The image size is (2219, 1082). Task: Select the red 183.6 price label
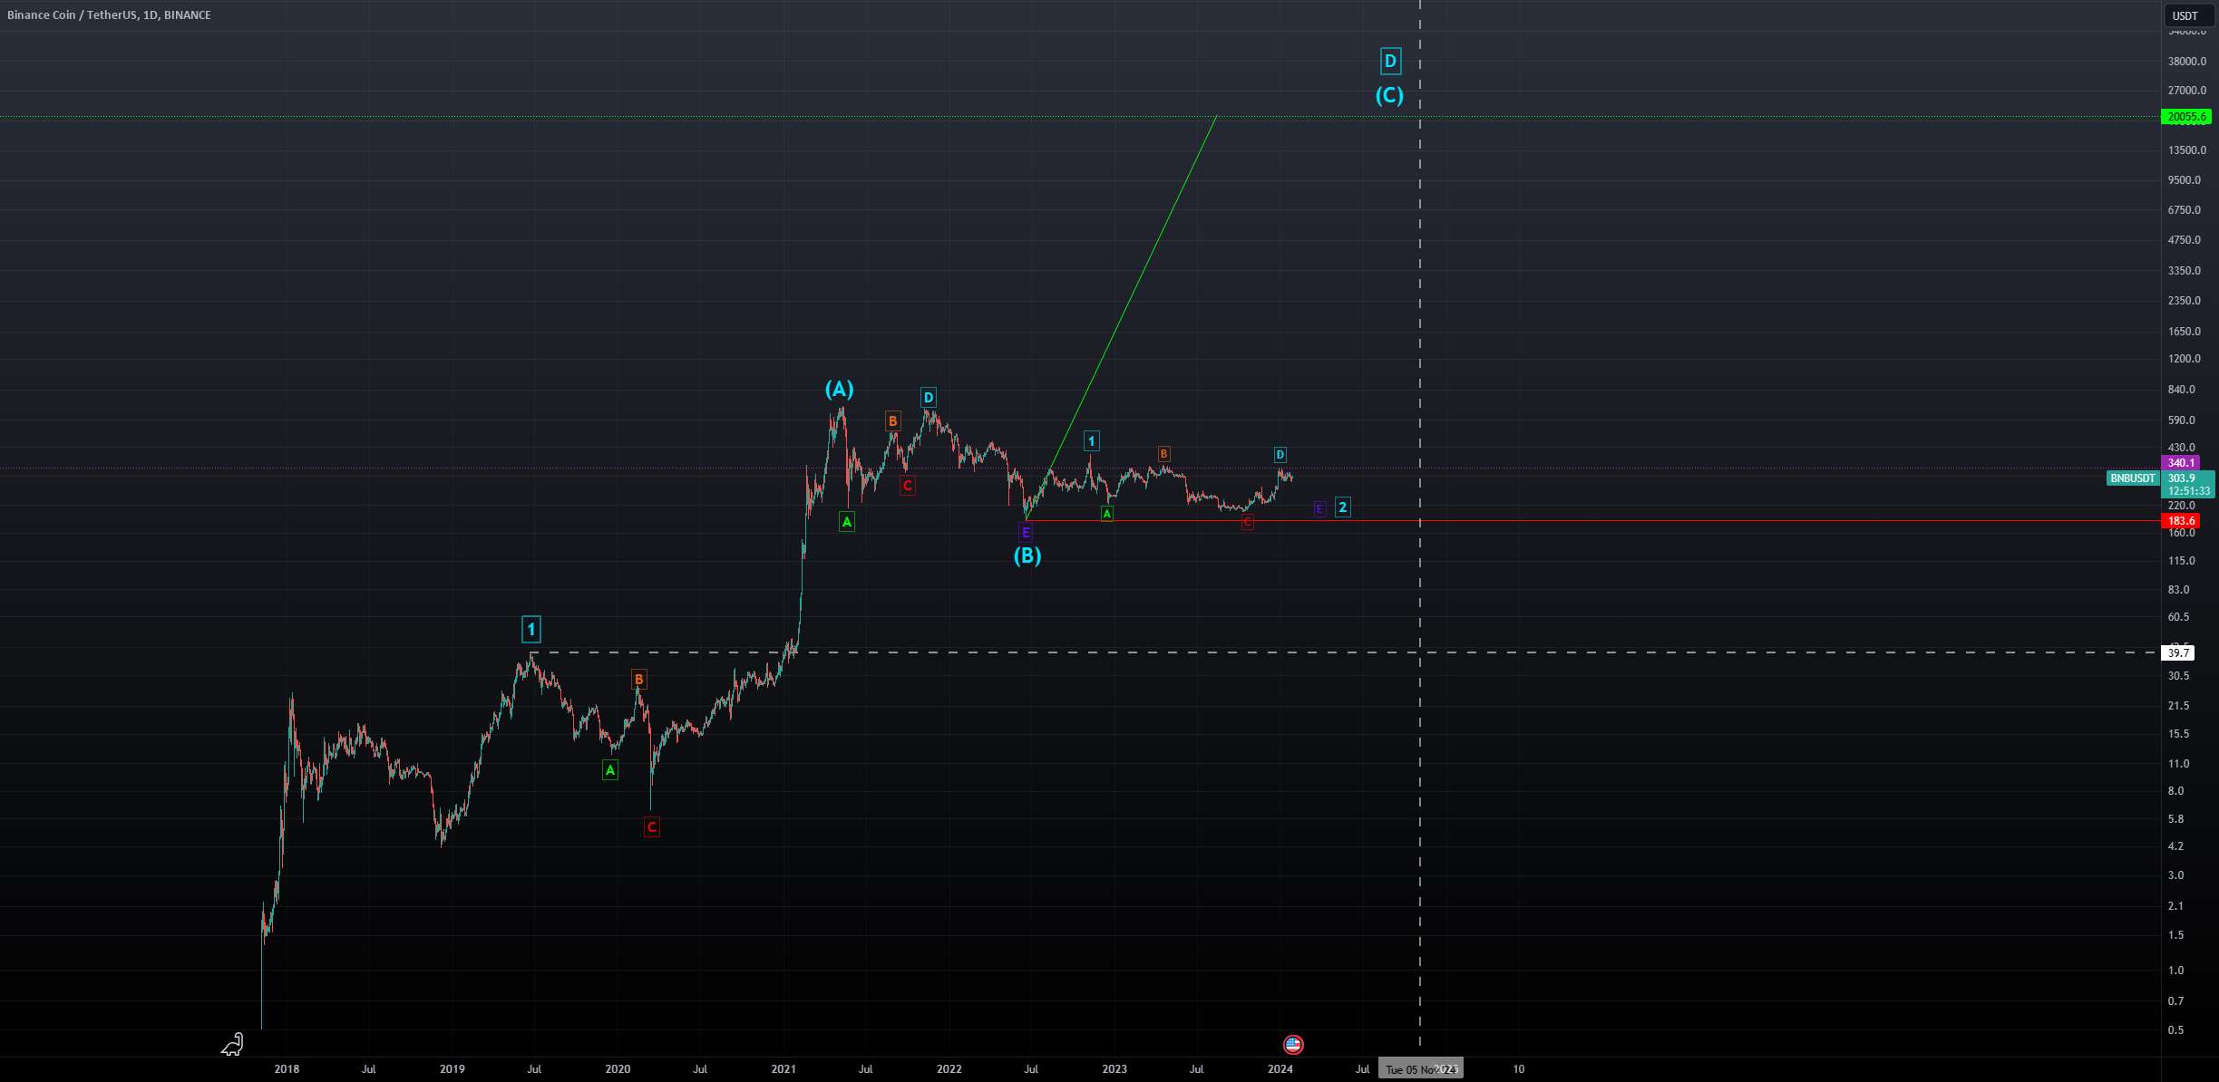(x=2181, y=521)
